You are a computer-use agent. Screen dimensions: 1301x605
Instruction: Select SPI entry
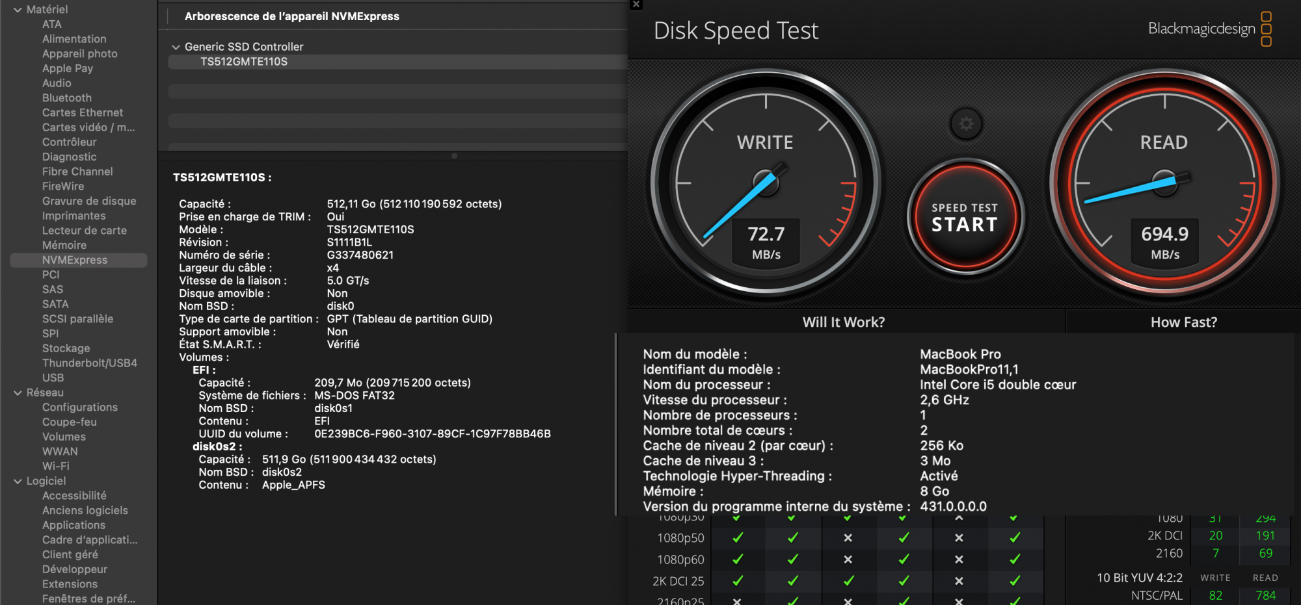[51, 333]
